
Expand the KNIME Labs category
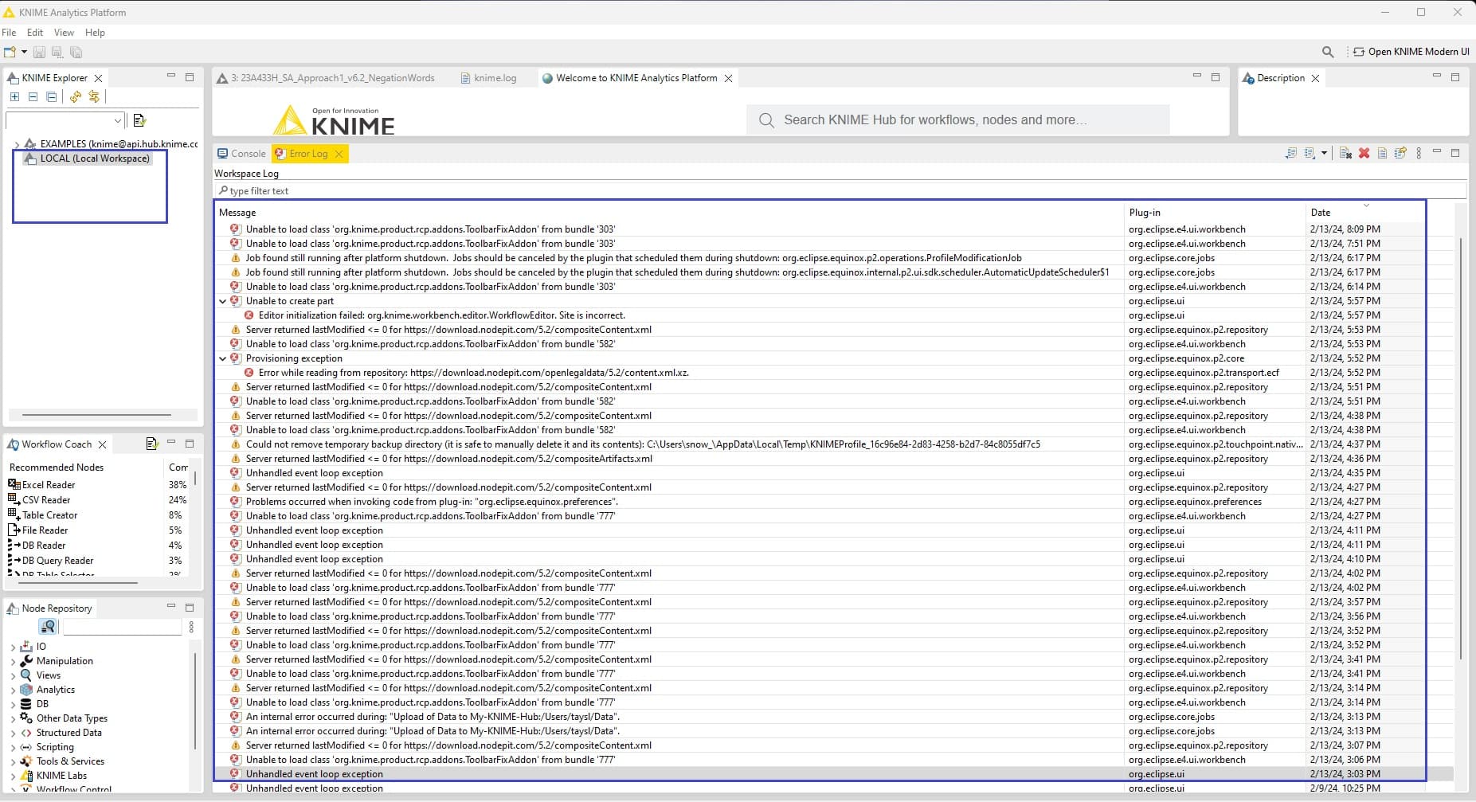[x=13, y=777]
